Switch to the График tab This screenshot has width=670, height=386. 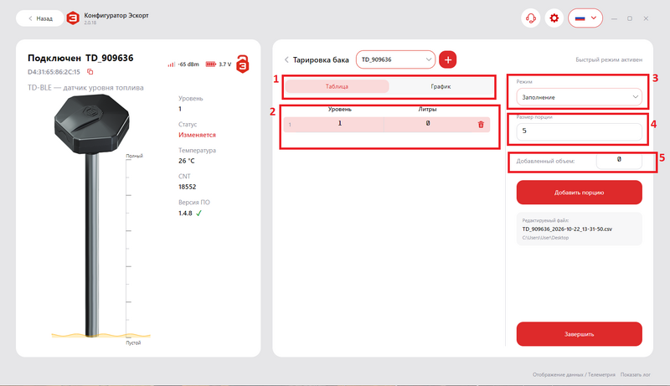pyautogui.click(x=441, y=86)
